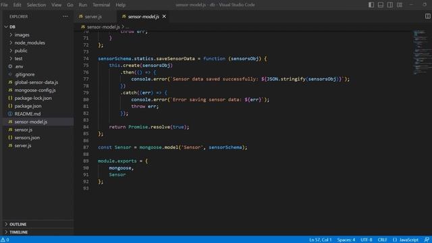Open the View menu
Screen dimensions: 432x243
click(x=56, y=5)
